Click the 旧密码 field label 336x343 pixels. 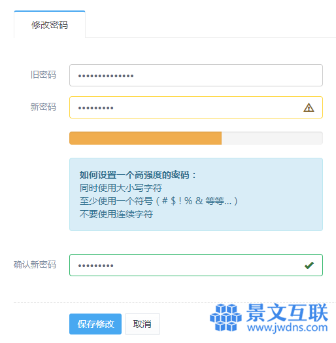43,75
